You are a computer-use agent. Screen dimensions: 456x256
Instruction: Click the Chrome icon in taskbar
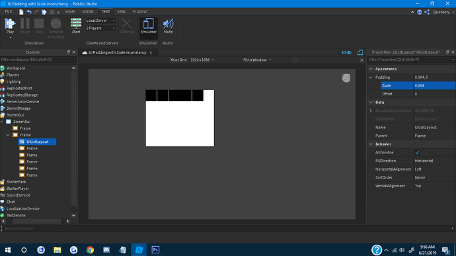(90, 249)
